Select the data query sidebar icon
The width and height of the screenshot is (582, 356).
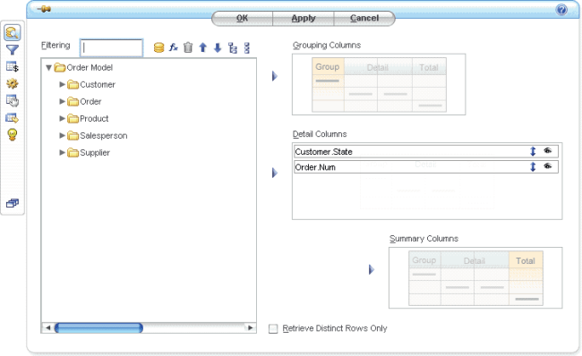tap(13, 33)
